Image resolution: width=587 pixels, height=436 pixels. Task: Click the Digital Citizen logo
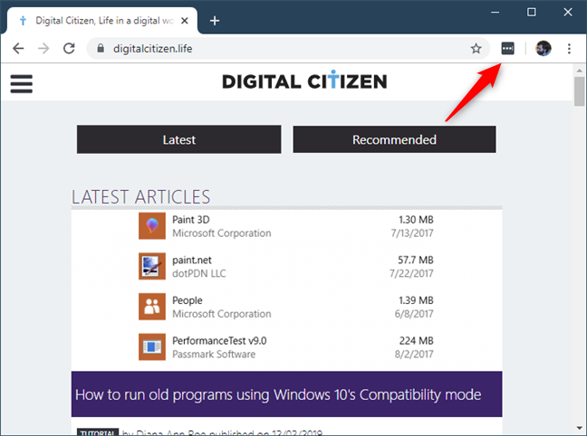coord(304,81)
